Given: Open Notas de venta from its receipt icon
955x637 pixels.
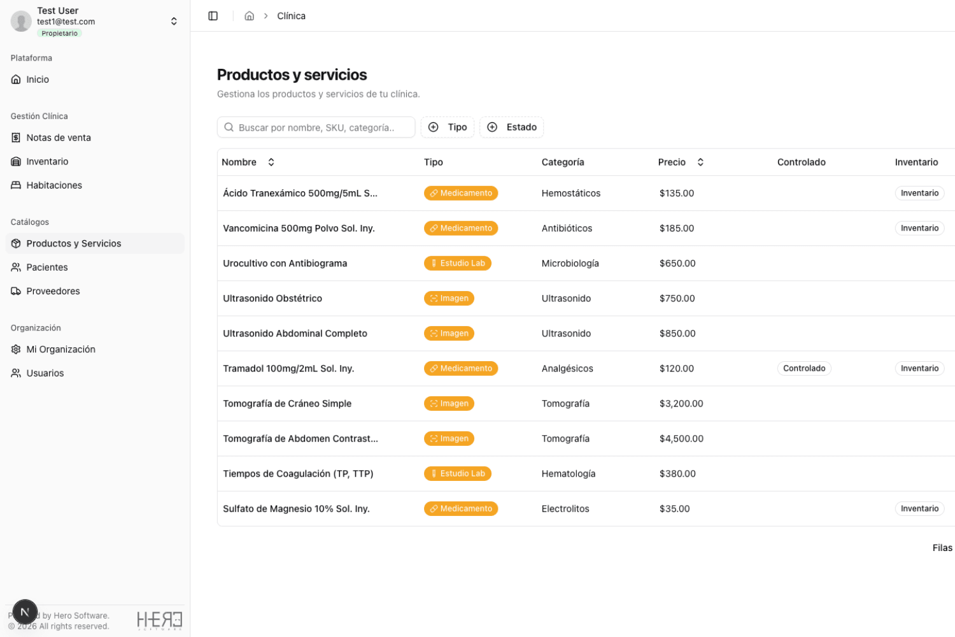Looking at the screenshot, I should click(x=15, y=137).
